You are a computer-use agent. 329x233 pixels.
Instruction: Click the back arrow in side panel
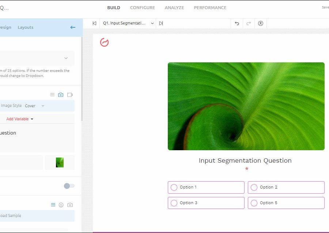point(73,27)
